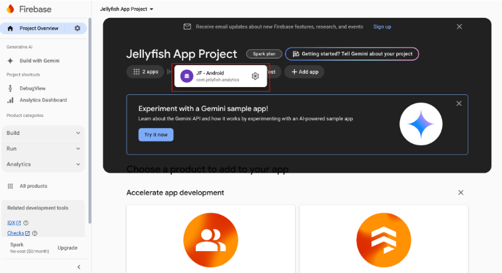Open DebugView shortcut
Viewport: 502px width, 273px height.
(x=33, y=88)
